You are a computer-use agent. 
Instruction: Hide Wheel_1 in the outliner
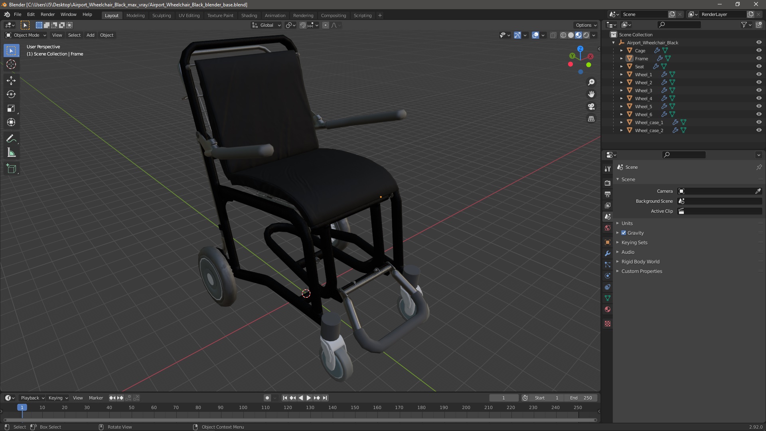[759, 74]
